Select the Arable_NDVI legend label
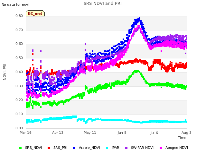Image resolution: width=206 pixels, height=154 pixels. (89, 148)
